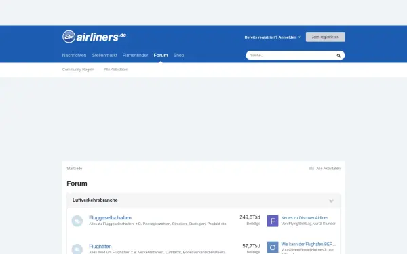
Task: Click Alle Aktivitäten link beside breadcrumb
Action: (328, 169)
